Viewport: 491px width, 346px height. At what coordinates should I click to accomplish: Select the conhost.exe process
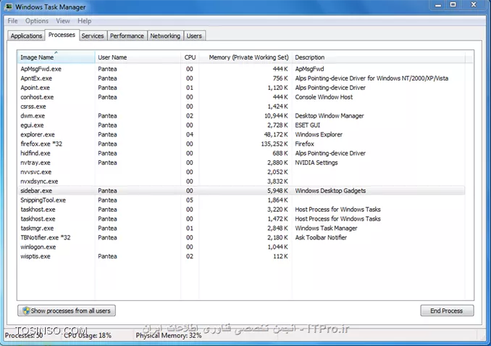[x=241, y=97]
